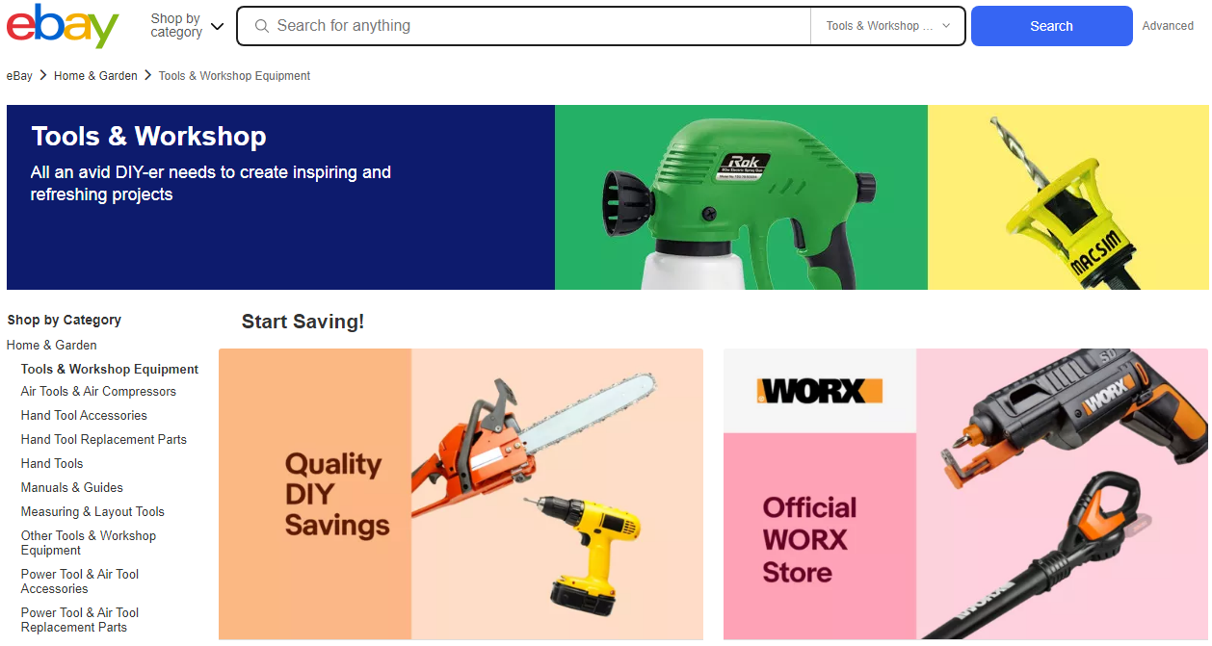Viewport: 1212px width, 646px height.
Task: Click the search magnifier icon
Action: tap(261, 26)
